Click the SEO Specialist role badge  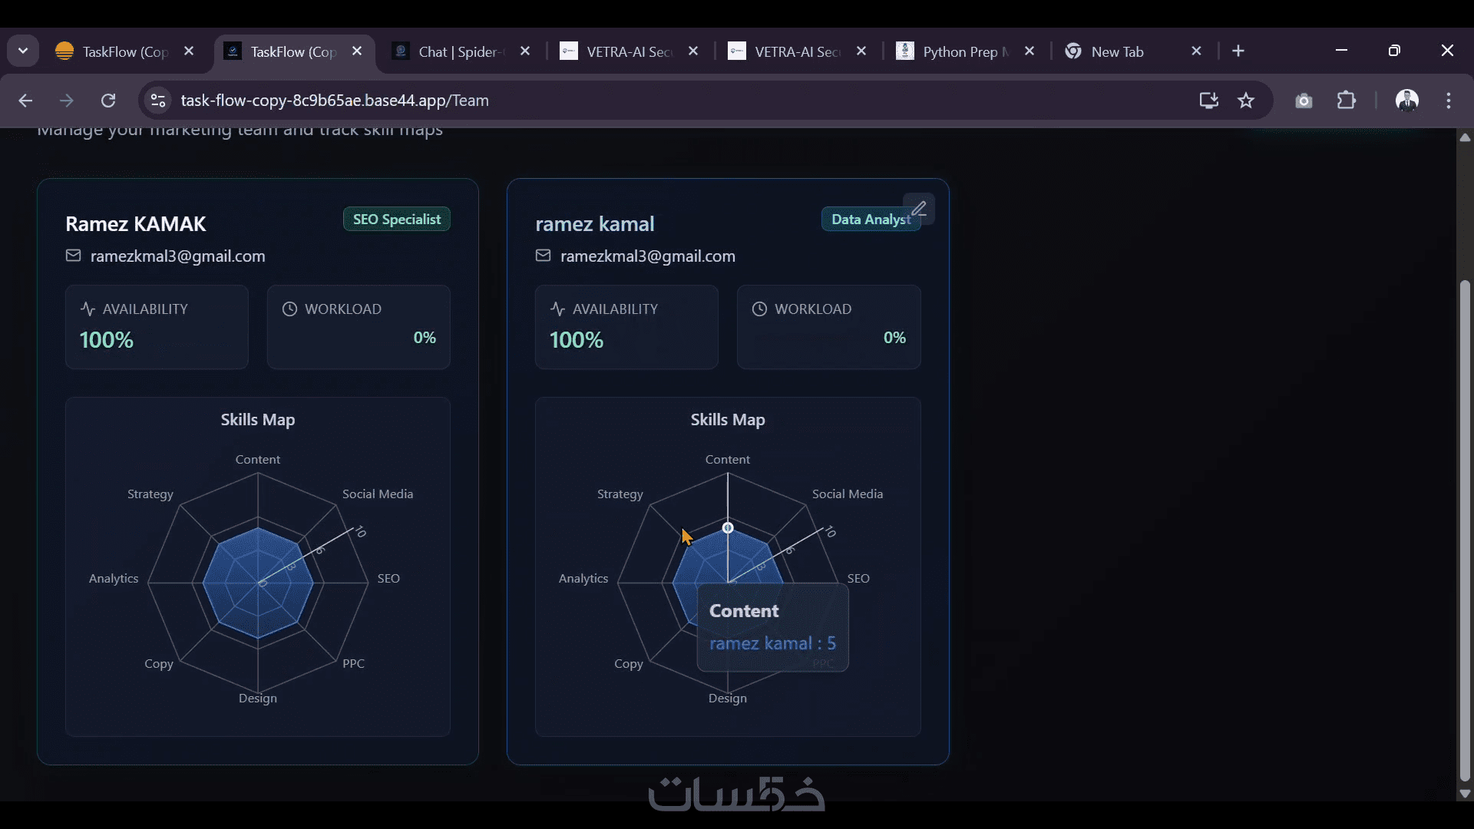396,220
